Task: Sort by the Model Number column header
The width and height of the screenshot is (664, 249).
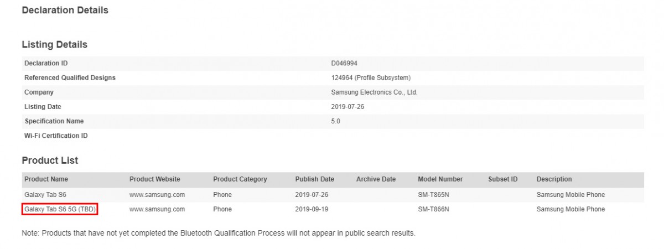Action: [x=440, y=179]
